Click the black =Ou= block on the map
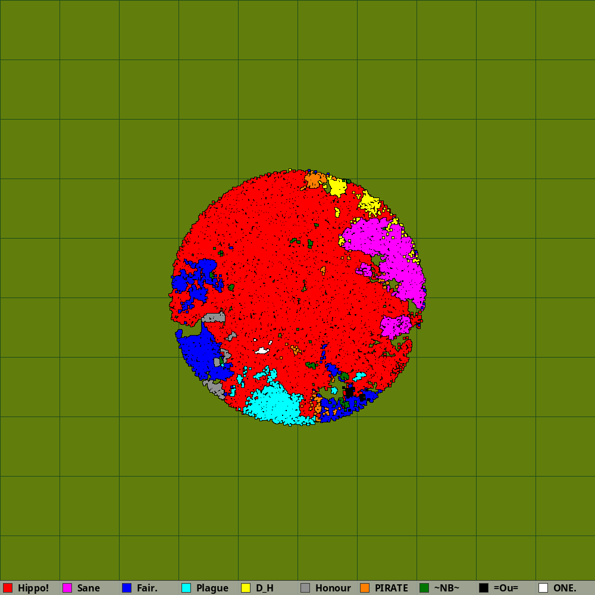The height and width of the screenshot is (595, 595). pyautogui.click(x=349, y=392)
